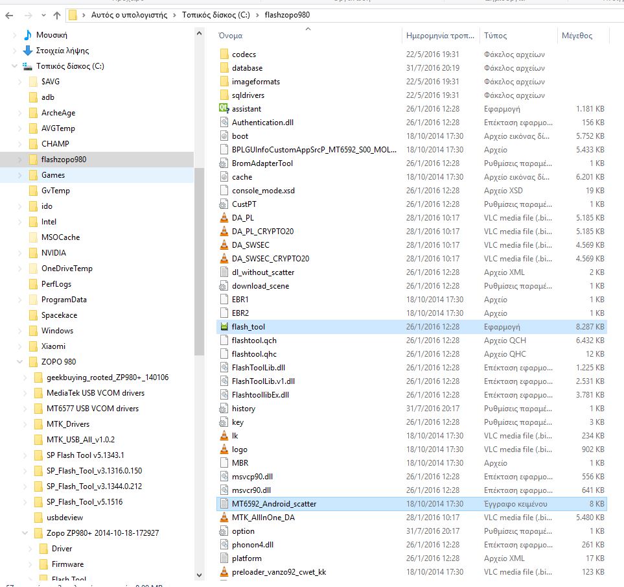Click the Downloads arrow icon in sidebar

28,51
